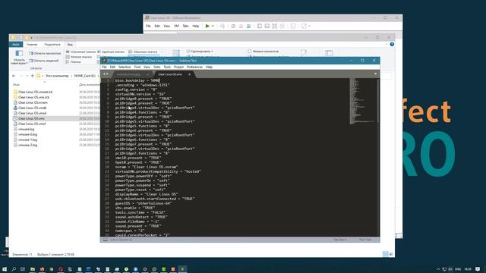Switch Explorer to details view using the status bar icon
This screenshot has height=273, width=486.
(x=385, y=254)
